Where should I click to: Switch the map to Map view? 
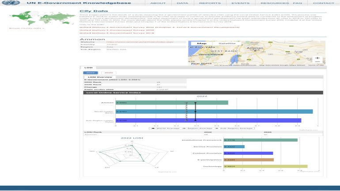pyautogui.click(x=201, y=44)
